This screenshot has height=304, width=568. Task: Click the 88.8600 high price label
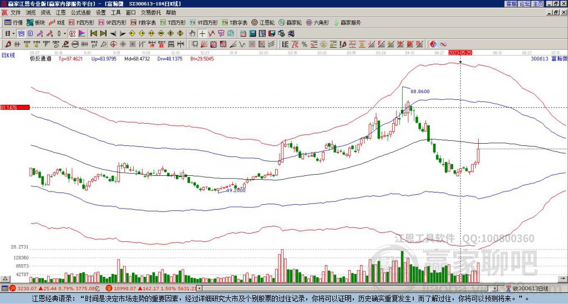pos(420,92)
